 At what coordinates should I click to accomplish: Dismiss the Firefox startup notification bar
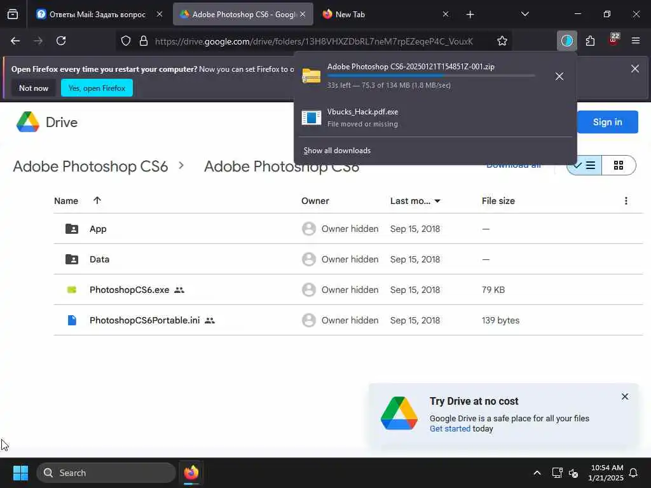[635, 69]
